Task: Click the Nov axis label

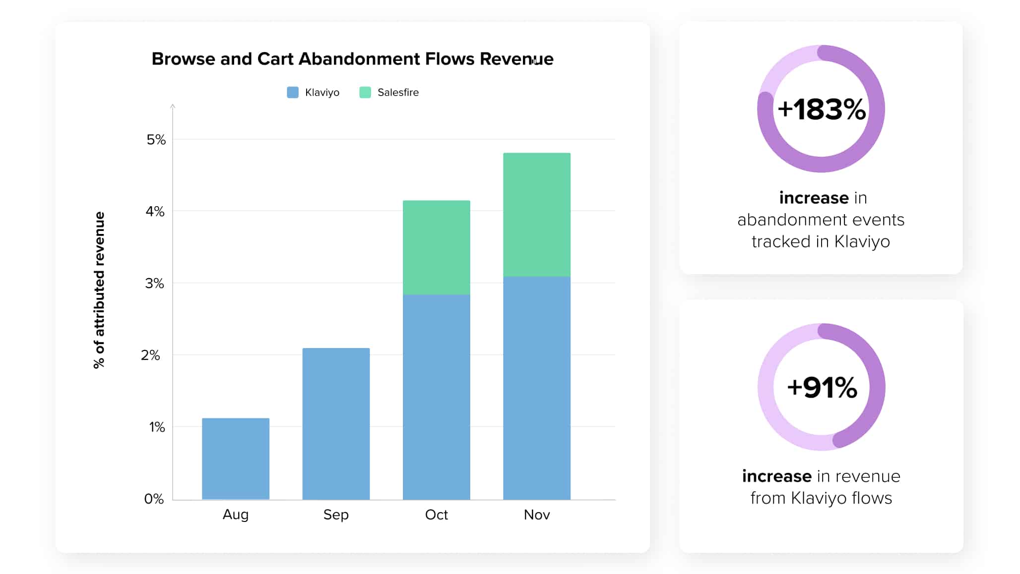Action: (536, 515)
